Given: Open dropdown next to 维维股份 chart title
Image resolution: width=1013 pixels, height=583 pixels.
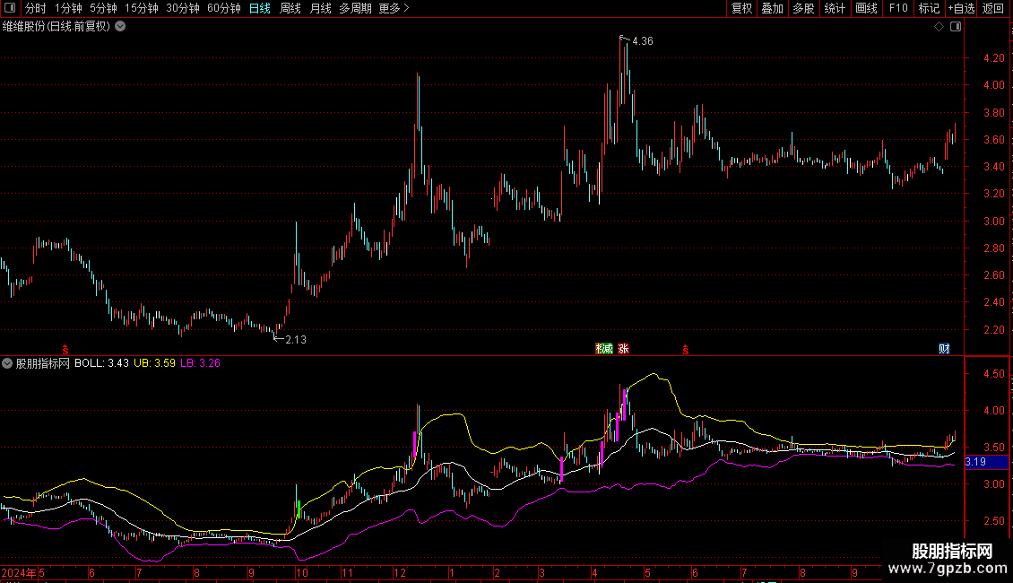Looking at the screenshot, I should pyautogui.click(x=120, y=27).
